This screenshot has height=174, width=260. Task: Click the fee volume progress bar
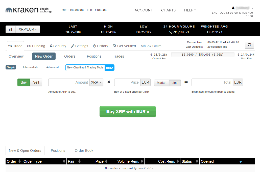[x=203, y=54]
